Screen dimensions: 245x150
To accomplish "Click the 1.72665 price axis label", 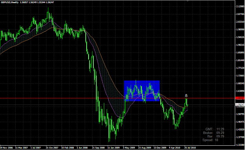I will tap(240, 76).
